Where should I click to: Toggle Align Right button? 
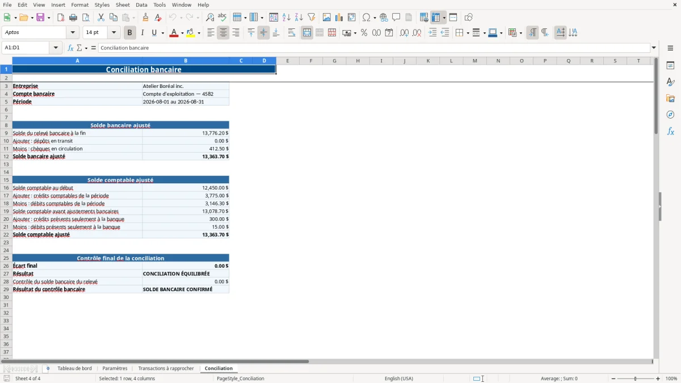click(x=236, y=33)
